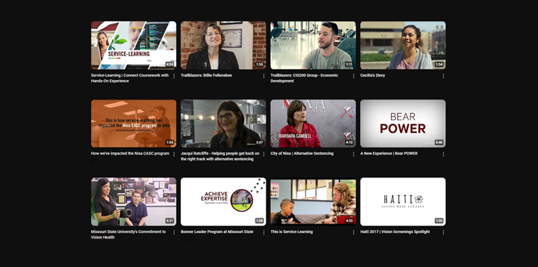Open options menu for Bear POWER video
The image size is (538, 267).
click(443, 154)
